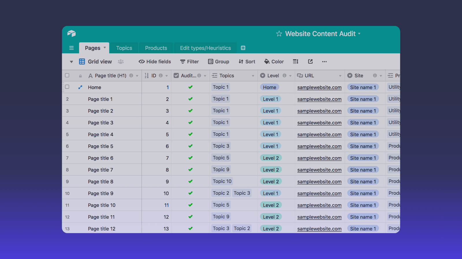Toggle the select-all rows checkbox
This screenshot has height=259, width=462.
(67, 75)
